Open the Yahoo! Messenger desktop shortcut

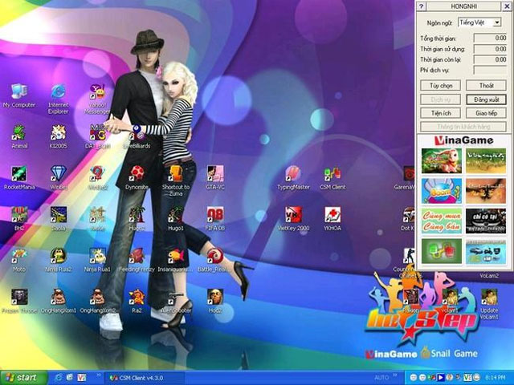pyautogui.click(x=97, y=99)
